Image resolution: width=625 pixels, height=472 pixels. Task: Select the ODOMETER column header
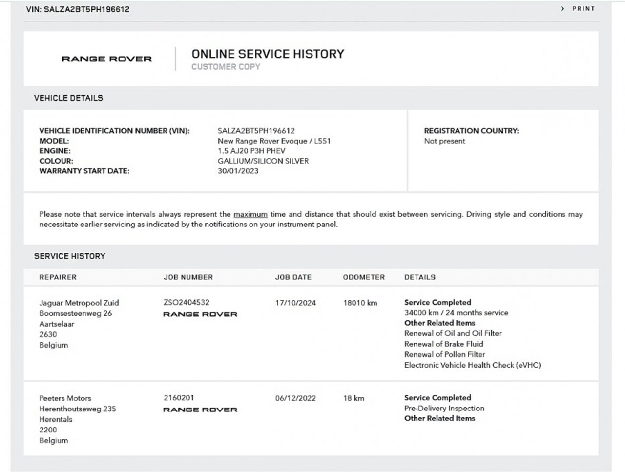tap(364, 277)
